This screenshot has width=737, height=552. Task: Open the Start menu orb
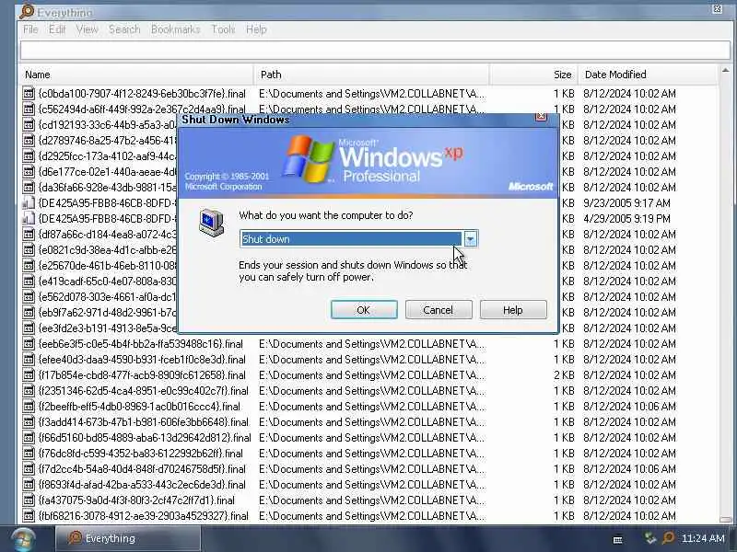[x=22, y=539]
